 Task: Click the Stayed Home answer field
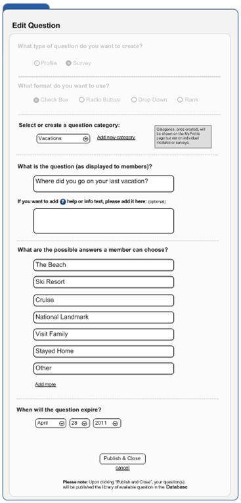point(104,351)
